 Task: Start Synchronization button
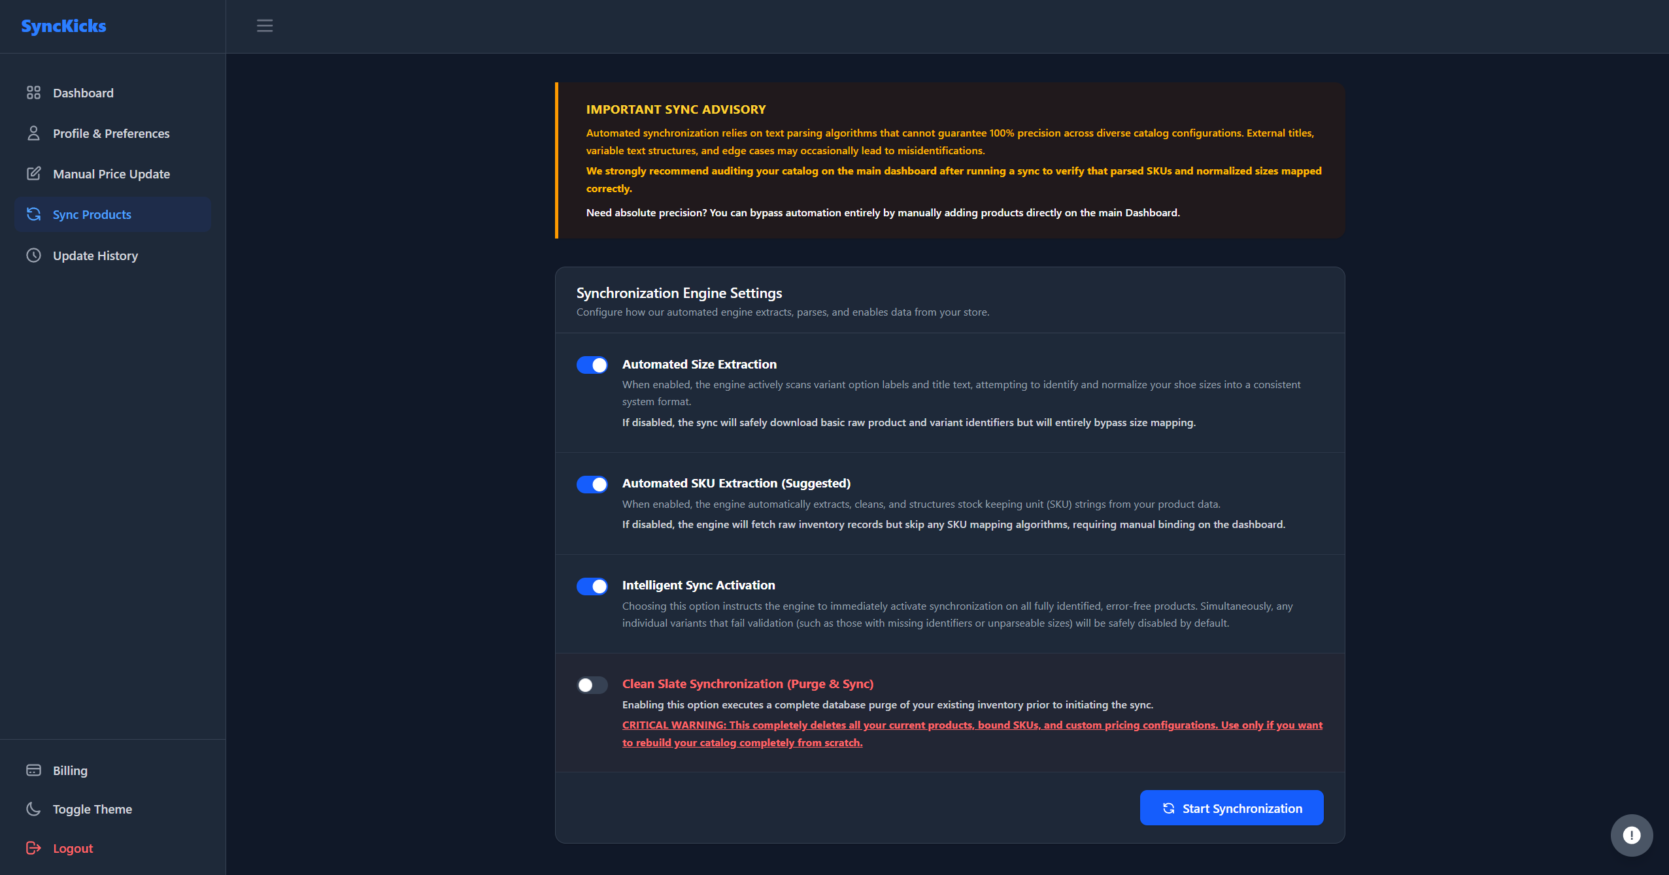click(1232, 808)
